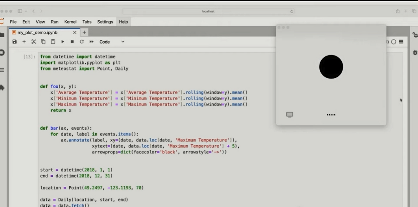Click the browser Share icon
Image resolution: width=418 pixels, height=207 pixels.
397,11
